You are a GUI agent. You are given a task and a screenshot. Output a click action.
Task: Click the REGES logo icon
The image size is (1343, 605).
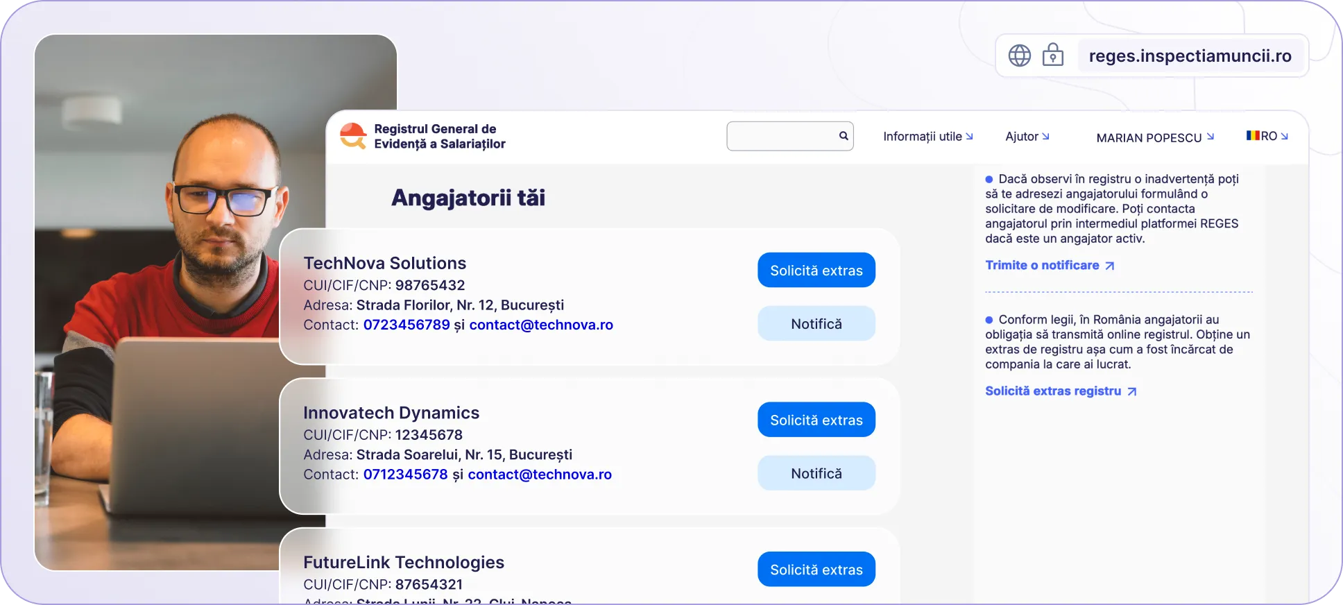tap(353, 136)
